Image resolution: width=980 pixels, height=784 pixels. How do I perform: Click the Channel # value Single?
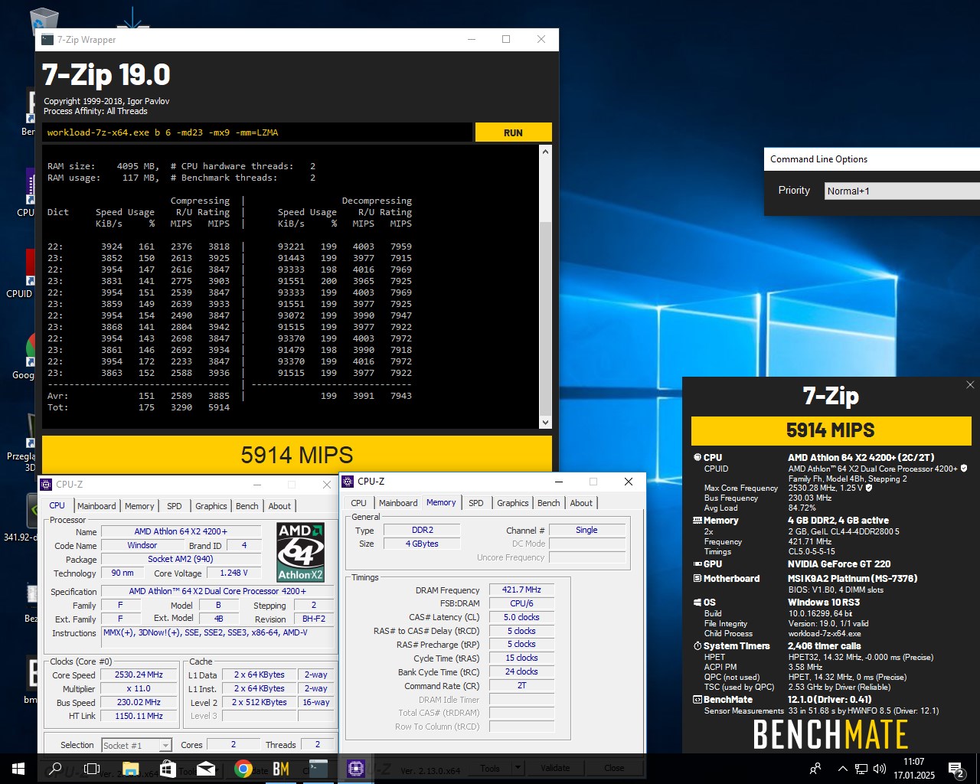(x=586, y=530)
